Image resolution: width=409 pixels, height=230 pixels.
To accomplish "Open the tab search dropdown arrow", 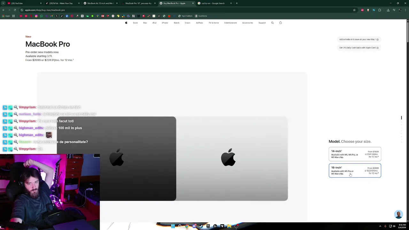I will pyautogui.click(x=3, y=3).
